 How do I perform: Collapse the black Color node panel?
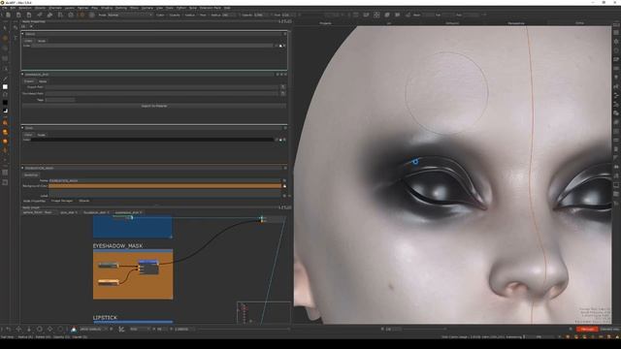22,128
